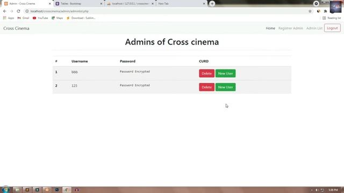
Task: Delete the admin user bbb
Action: click(x=206, y=73)
